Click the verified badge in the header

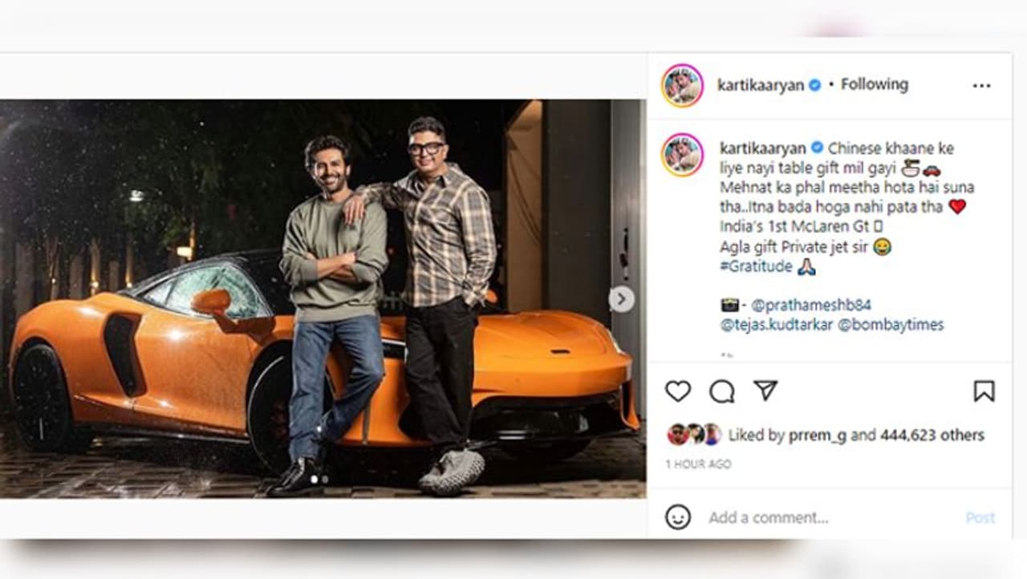tap(814, 85)
